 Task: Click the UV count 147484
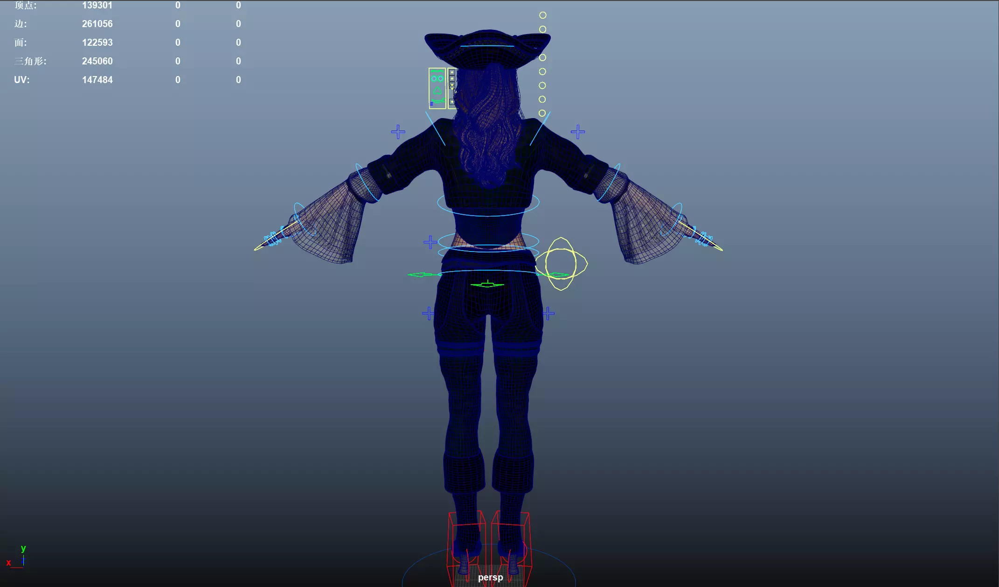[x=97, y=80]
